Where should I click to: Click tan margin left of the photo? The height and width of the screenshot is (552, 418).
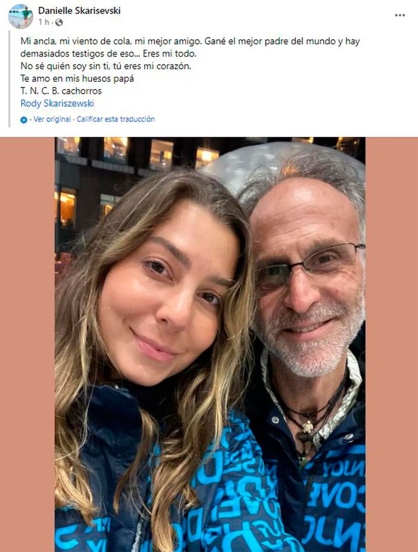click(x=28, y=344)
